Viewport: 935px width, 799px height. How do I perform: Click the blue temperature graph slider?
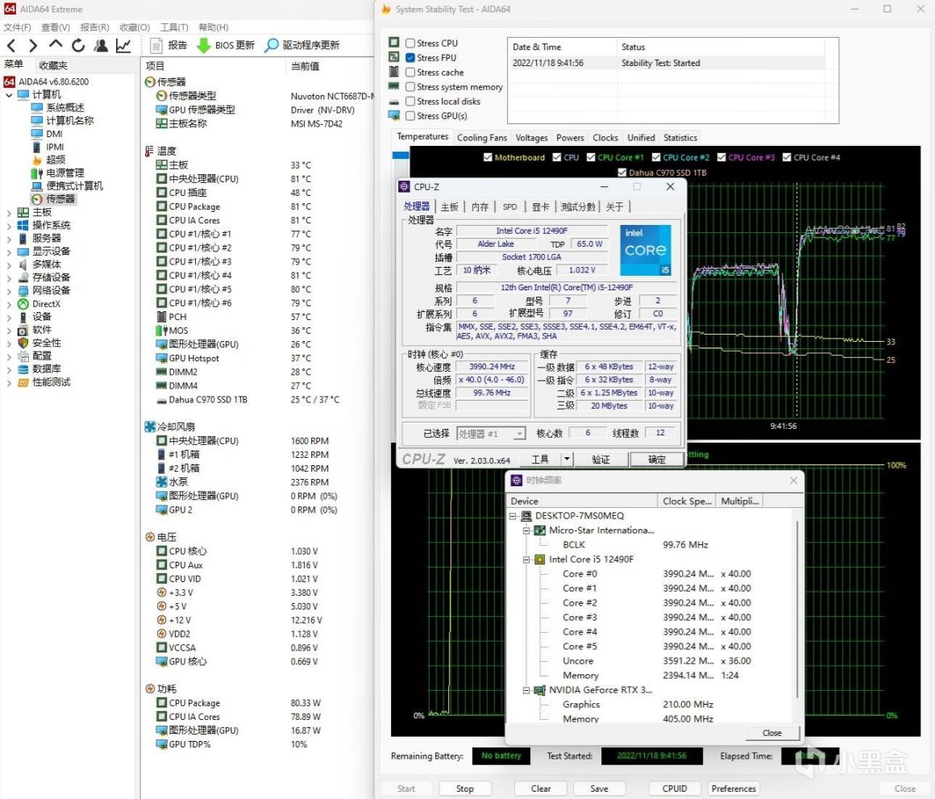[x=401, y=155]
